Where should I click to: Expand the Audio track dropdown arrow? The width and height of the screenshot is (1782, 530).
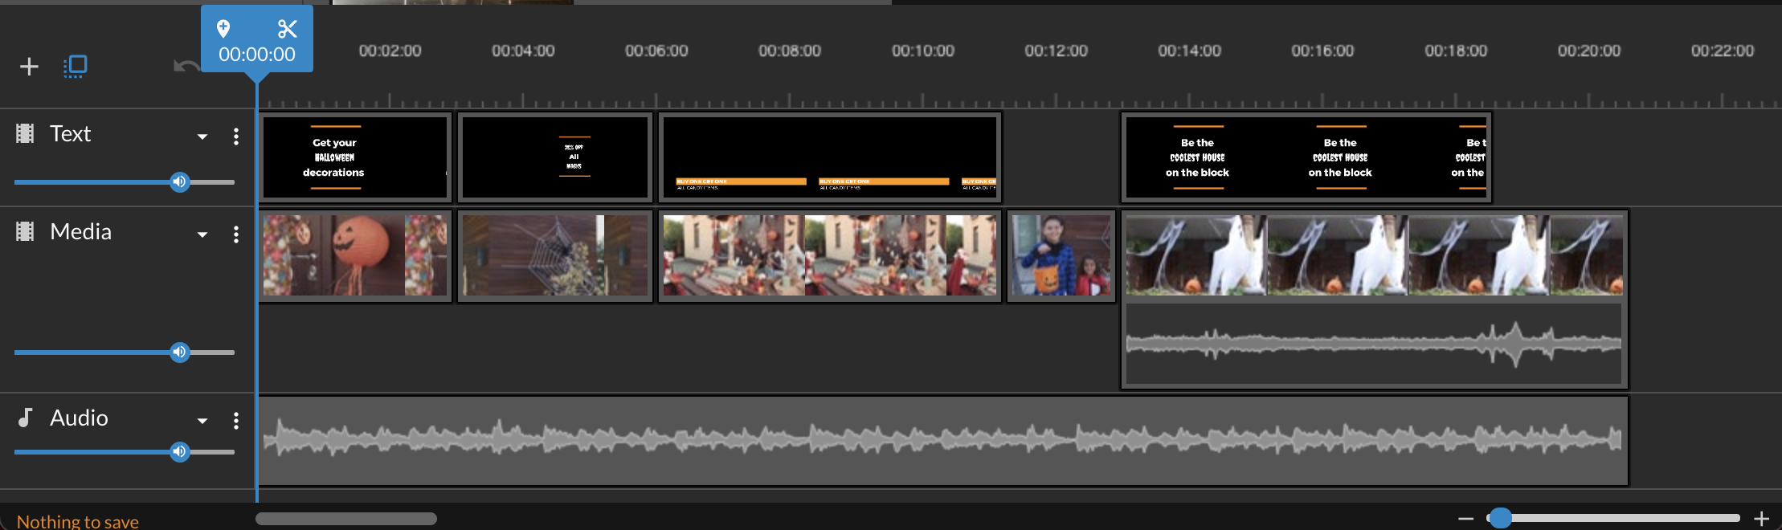202,422
